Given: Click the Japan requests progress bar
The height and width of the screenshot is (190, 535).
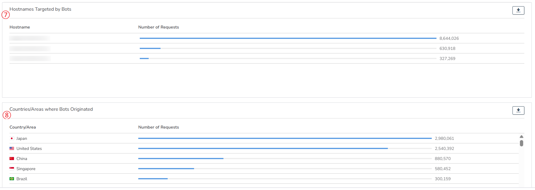Looking at the screenshot, I should point(285,138).
